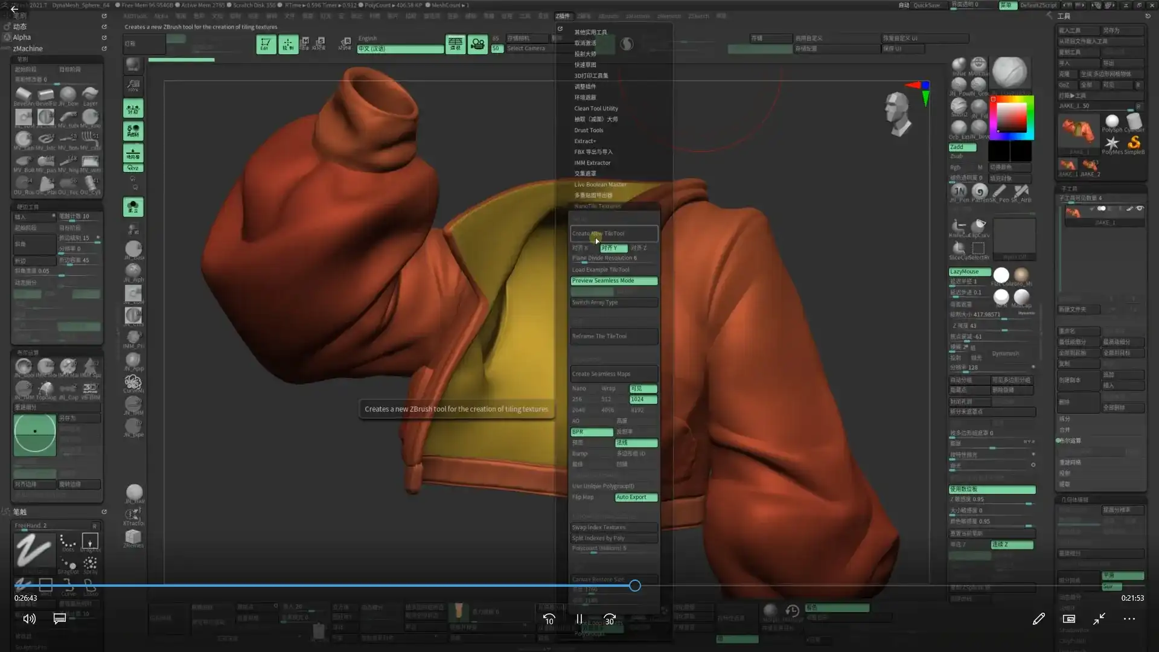
Task: Skip forward 30 seconds
Action: 610,619
